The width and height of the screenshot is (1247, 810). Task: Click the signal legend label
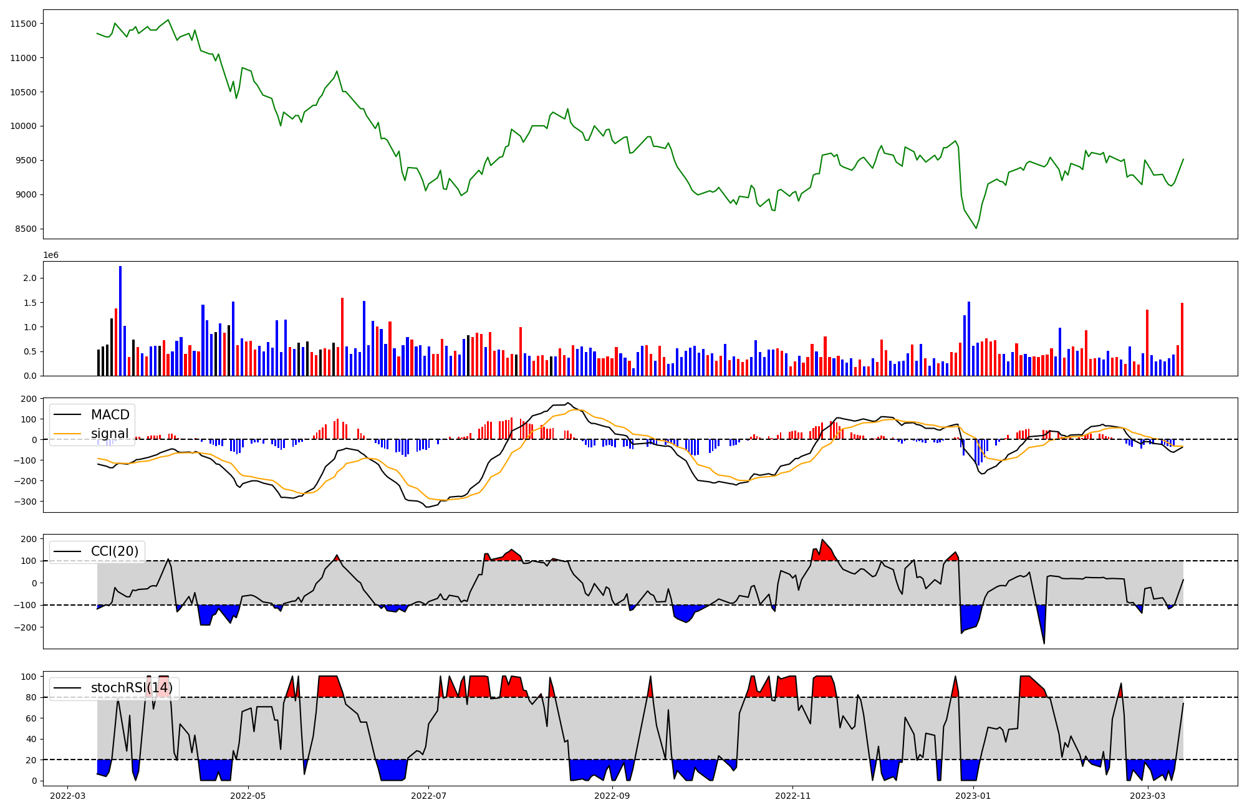pos(110,434)
